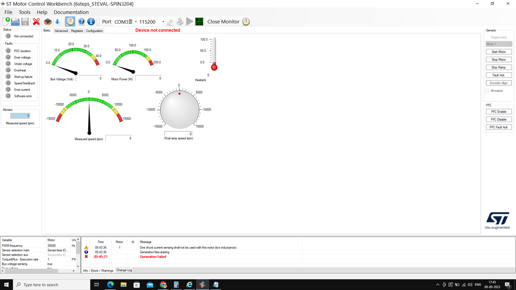Click the Under voltage fault indicator
This screenshot has height=290, width=516.
(8, 64)
